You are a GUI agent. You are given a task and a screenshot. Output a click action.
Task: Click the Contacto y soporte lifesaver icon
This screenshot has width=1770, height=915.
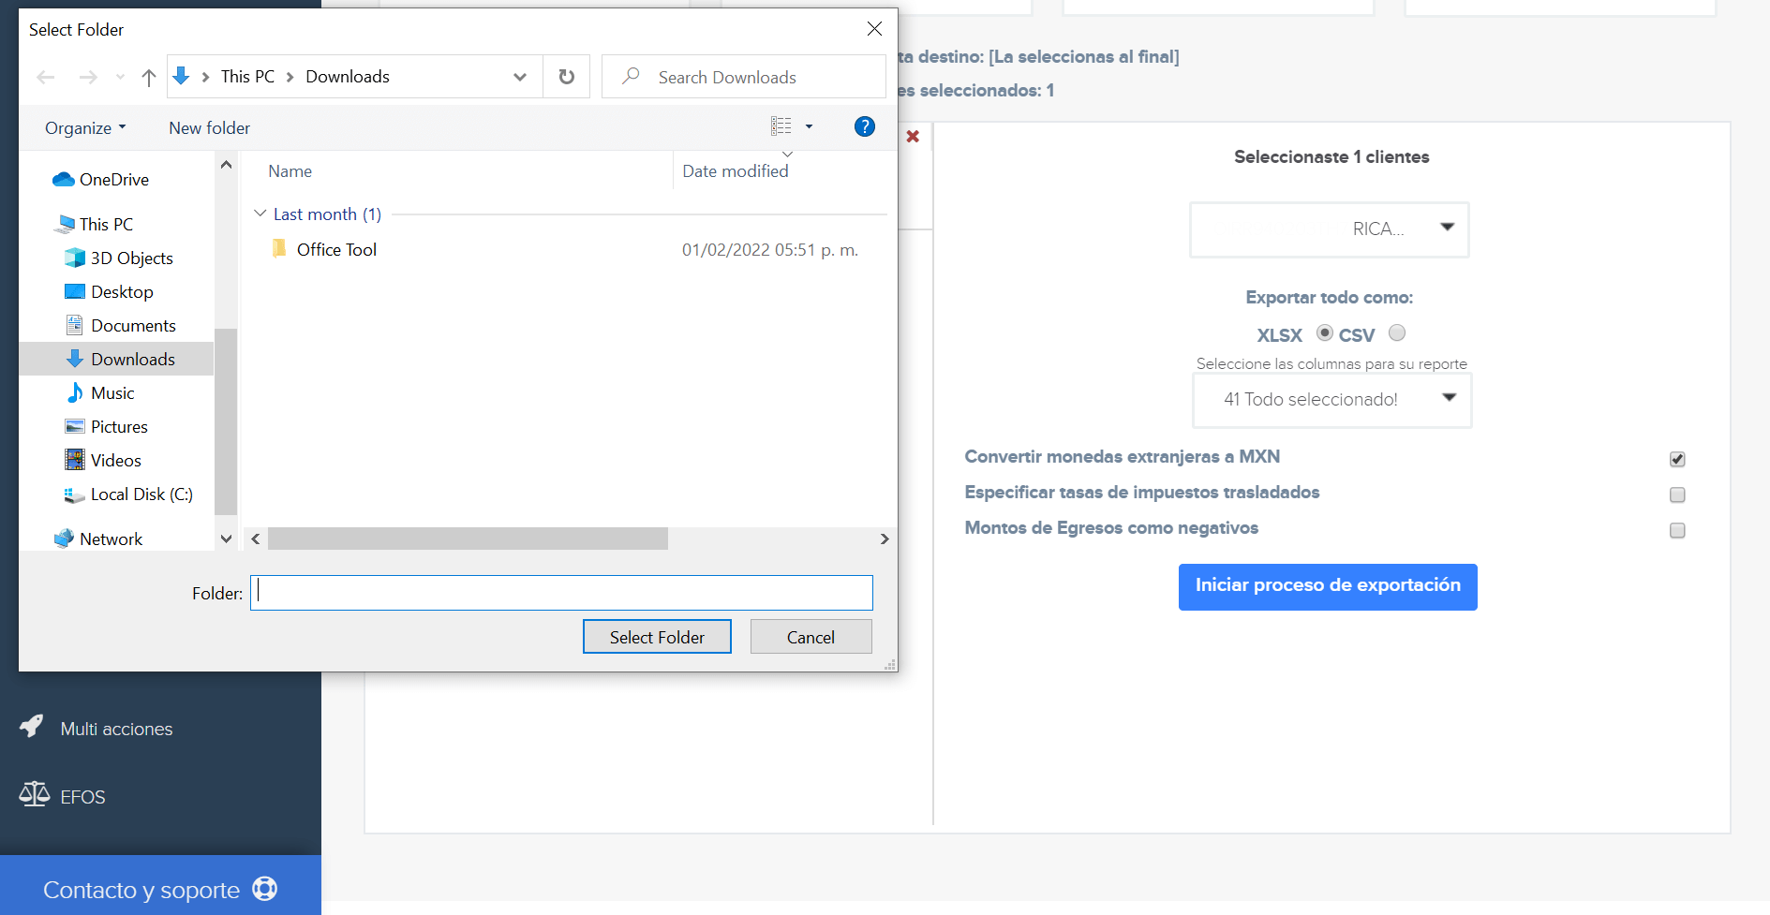265,888
